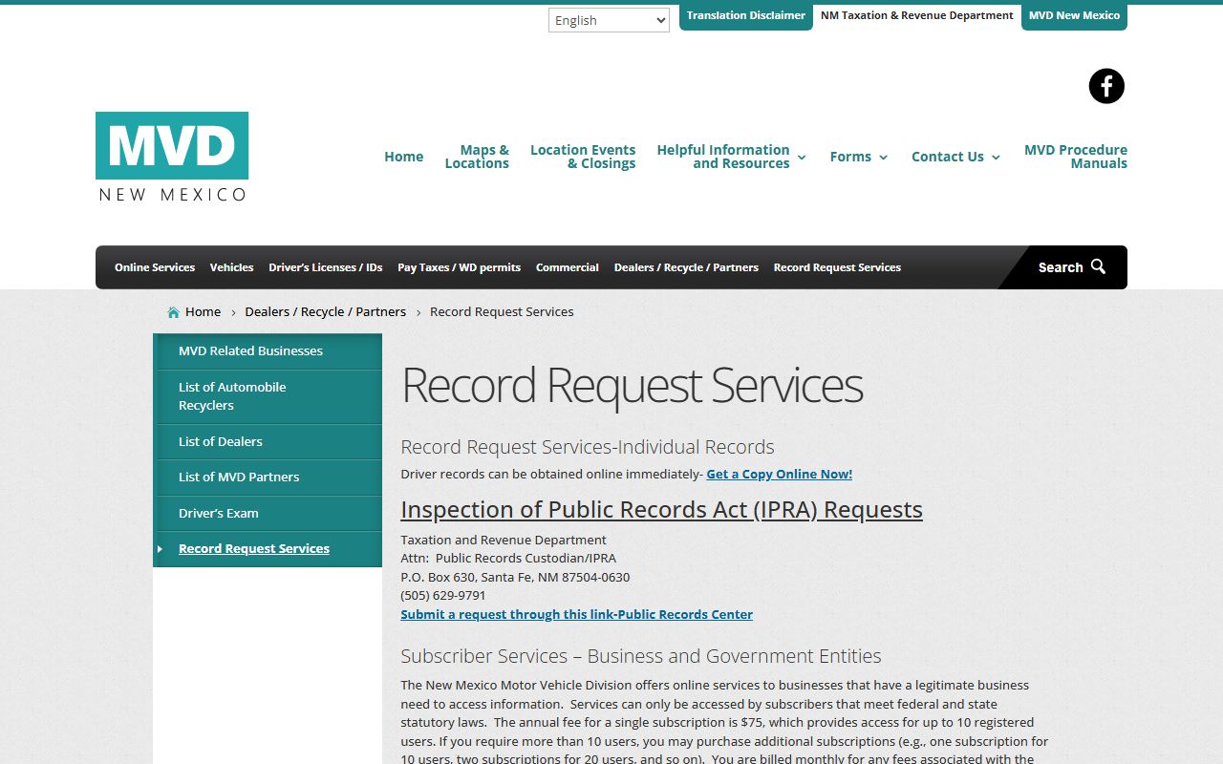Open Dealers / Recycle / Partners menu item
Image resolution: width=1223 pixels, height=764 pixels.
(x=686, y=267)
